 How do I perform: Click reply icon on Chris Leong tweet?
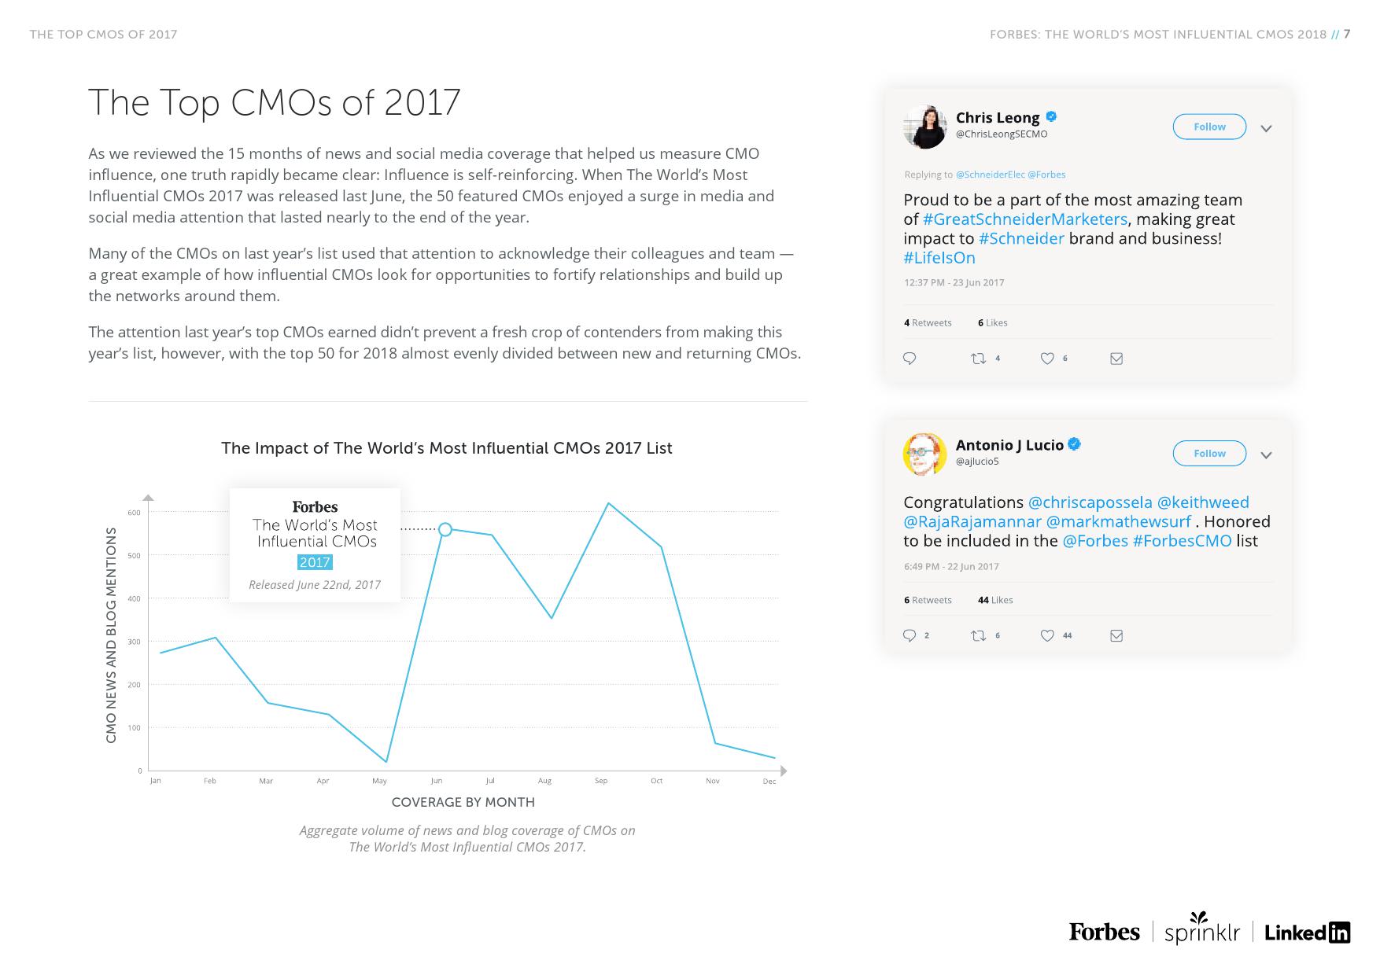(x=910, y=359)
